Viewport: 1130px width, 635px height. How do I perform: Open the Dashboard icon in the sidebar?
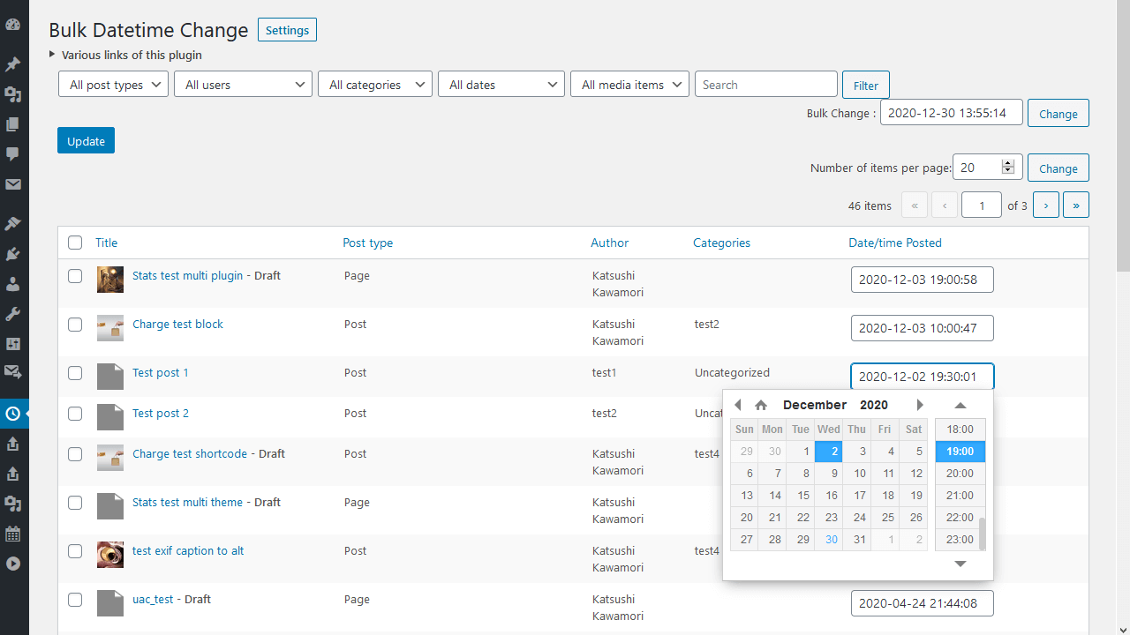pyautogui.click(x=13, y=25)
